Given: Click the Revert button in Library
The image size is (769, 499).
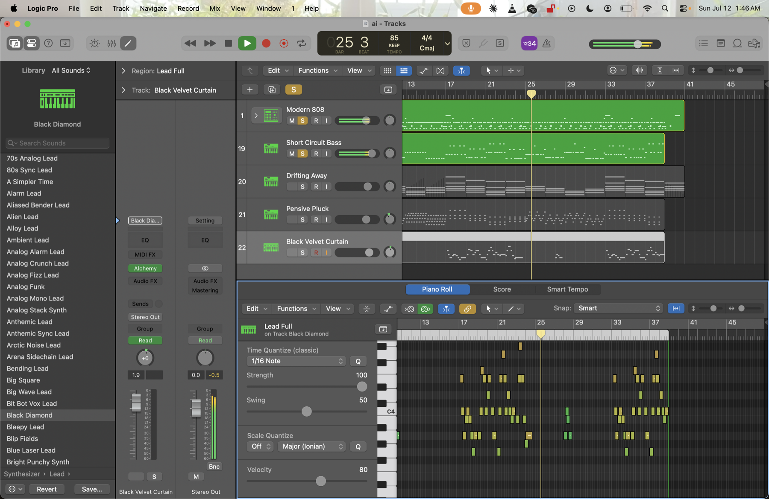Looking at the screenshot, I should tap(47, 489).
